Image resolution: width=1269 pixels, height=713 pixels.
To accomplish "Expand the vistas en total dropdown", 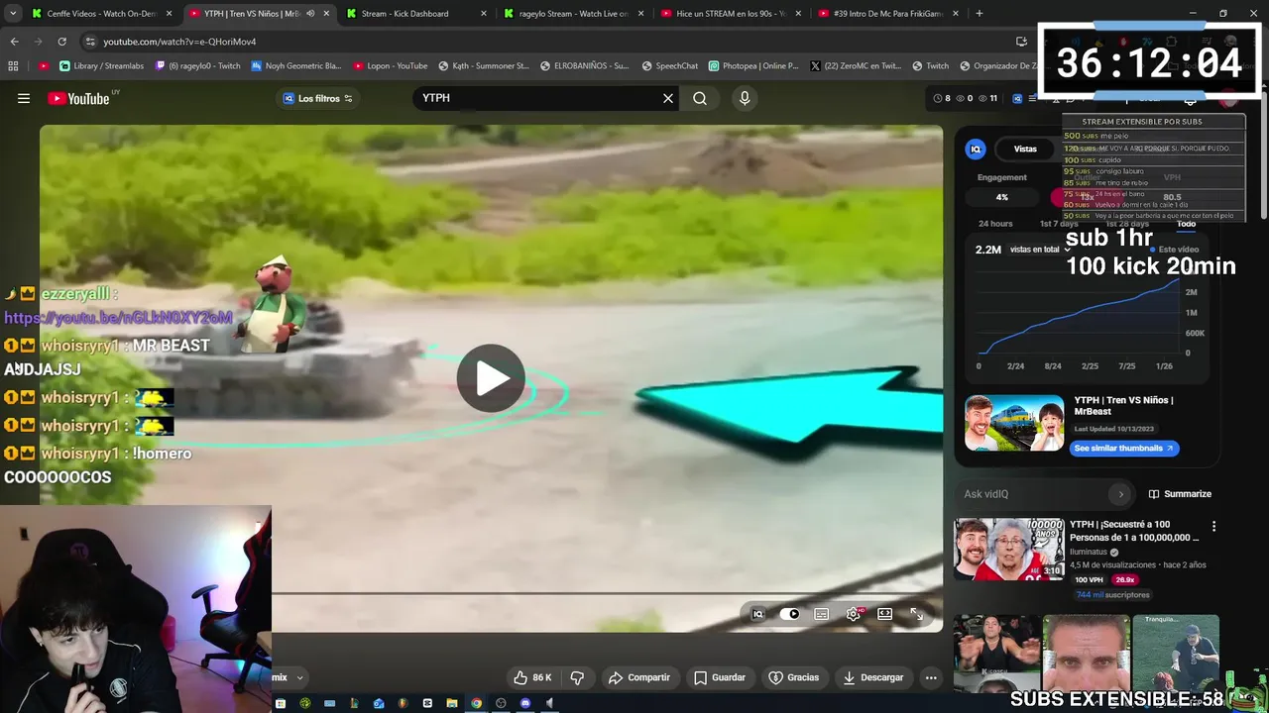I will pyautogui.click(x=1040, y=250).
